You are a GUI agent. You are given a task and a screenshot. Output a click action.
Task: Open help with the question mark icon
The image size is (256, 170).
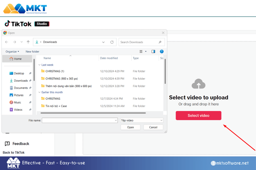coord(162,52)
